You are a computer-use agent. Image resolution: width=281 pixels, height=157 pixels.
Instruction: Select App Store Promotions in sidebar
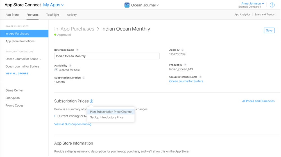(20, 41)
